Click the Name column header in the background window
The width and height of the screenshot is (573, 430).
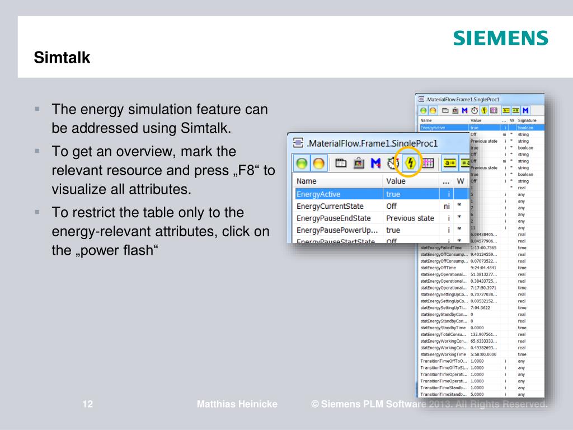(426, 120)
